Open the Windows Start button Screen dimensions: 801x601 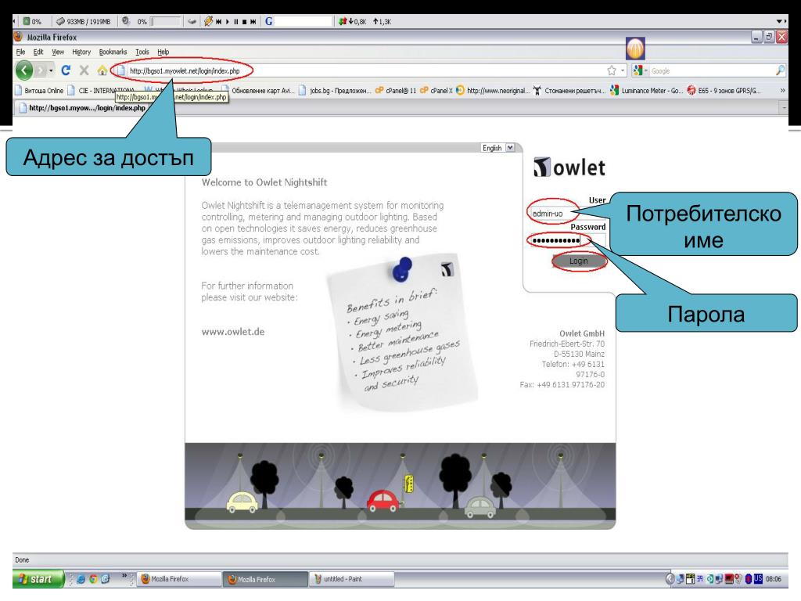coord(38,579)
